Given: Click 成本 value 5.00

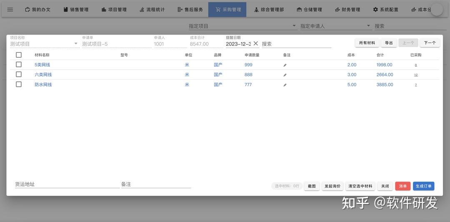Looking at the screenshot, I should [x=352, y=85].
